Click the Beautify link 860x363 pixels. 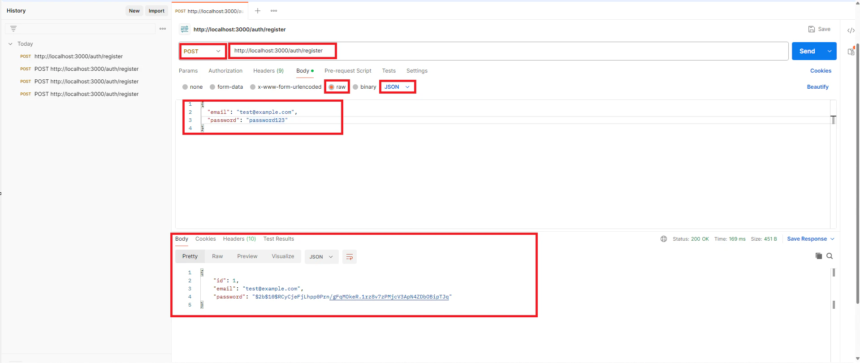pos(818,87)
